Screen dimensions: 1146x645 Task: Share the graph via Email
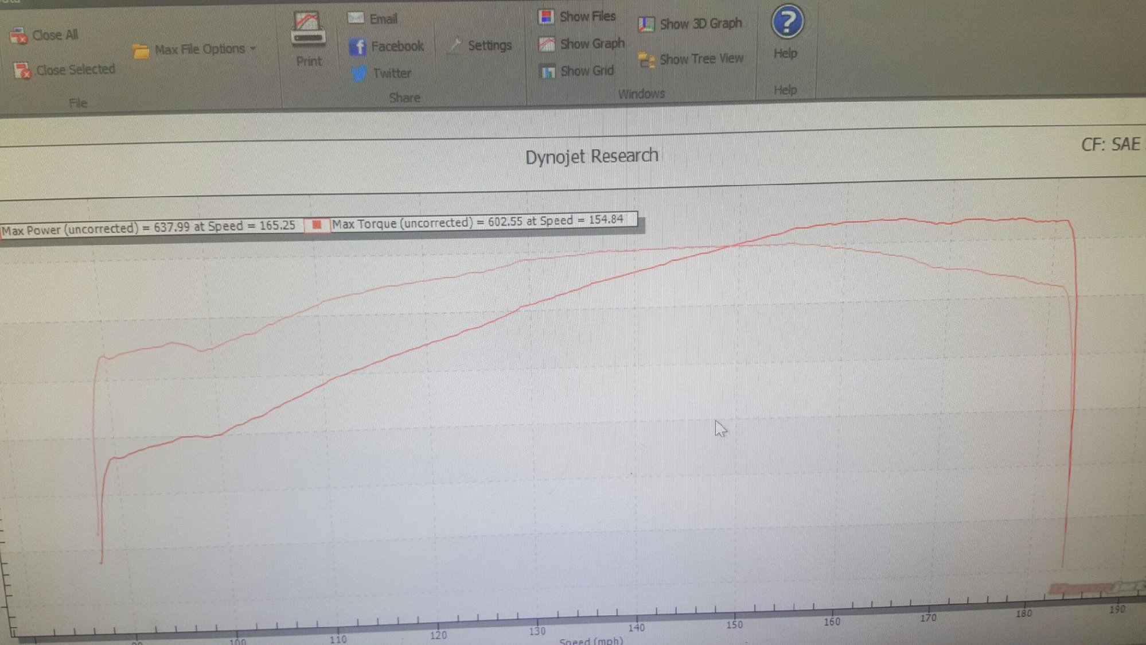pyautogui.click(x=372, y=18)
